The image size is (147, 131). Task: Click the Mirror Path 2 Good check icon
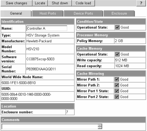pos(117,85)
